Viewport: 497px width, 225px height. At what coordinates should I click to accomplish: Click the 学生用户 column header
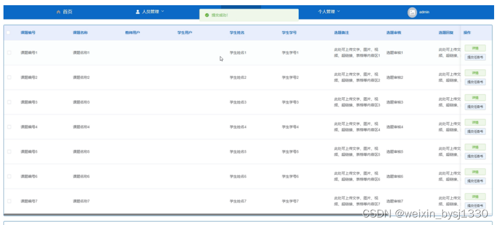click(x=185, y=32)
